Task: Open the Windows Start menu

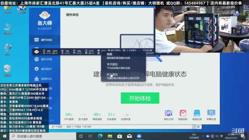Action: [x=5, y=136]
